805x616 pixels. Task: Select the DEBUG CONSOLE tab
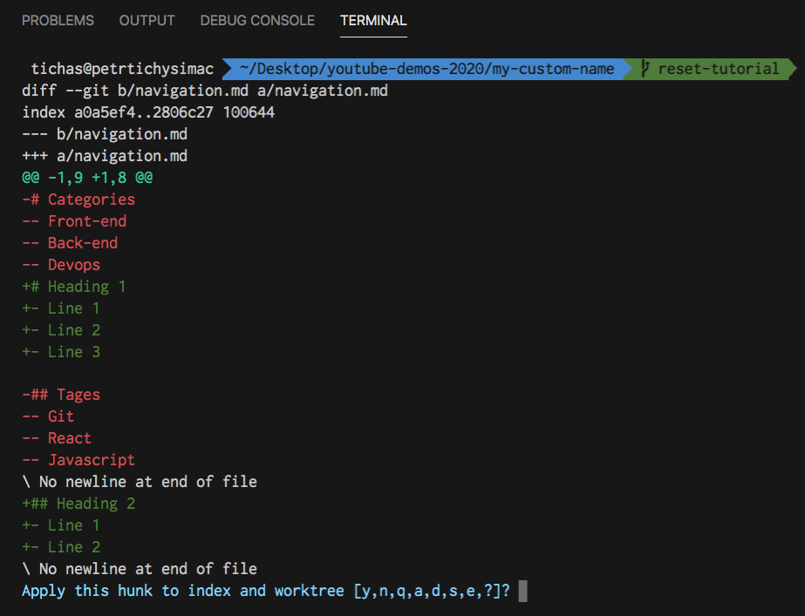[x=256, y=20]
